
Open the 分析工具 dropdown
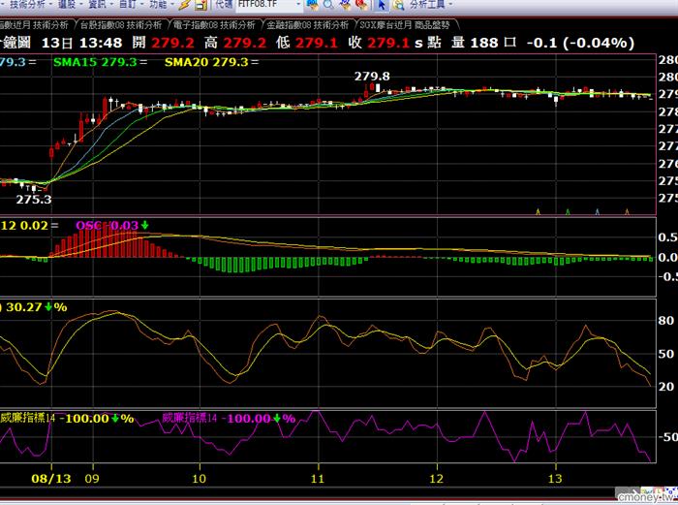point(431,5)
